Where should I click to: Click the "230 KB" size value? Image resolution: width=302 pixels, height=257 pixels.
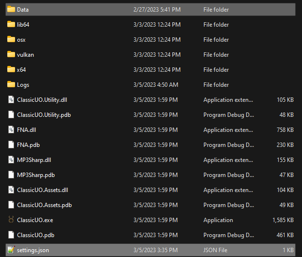point(285,145)
